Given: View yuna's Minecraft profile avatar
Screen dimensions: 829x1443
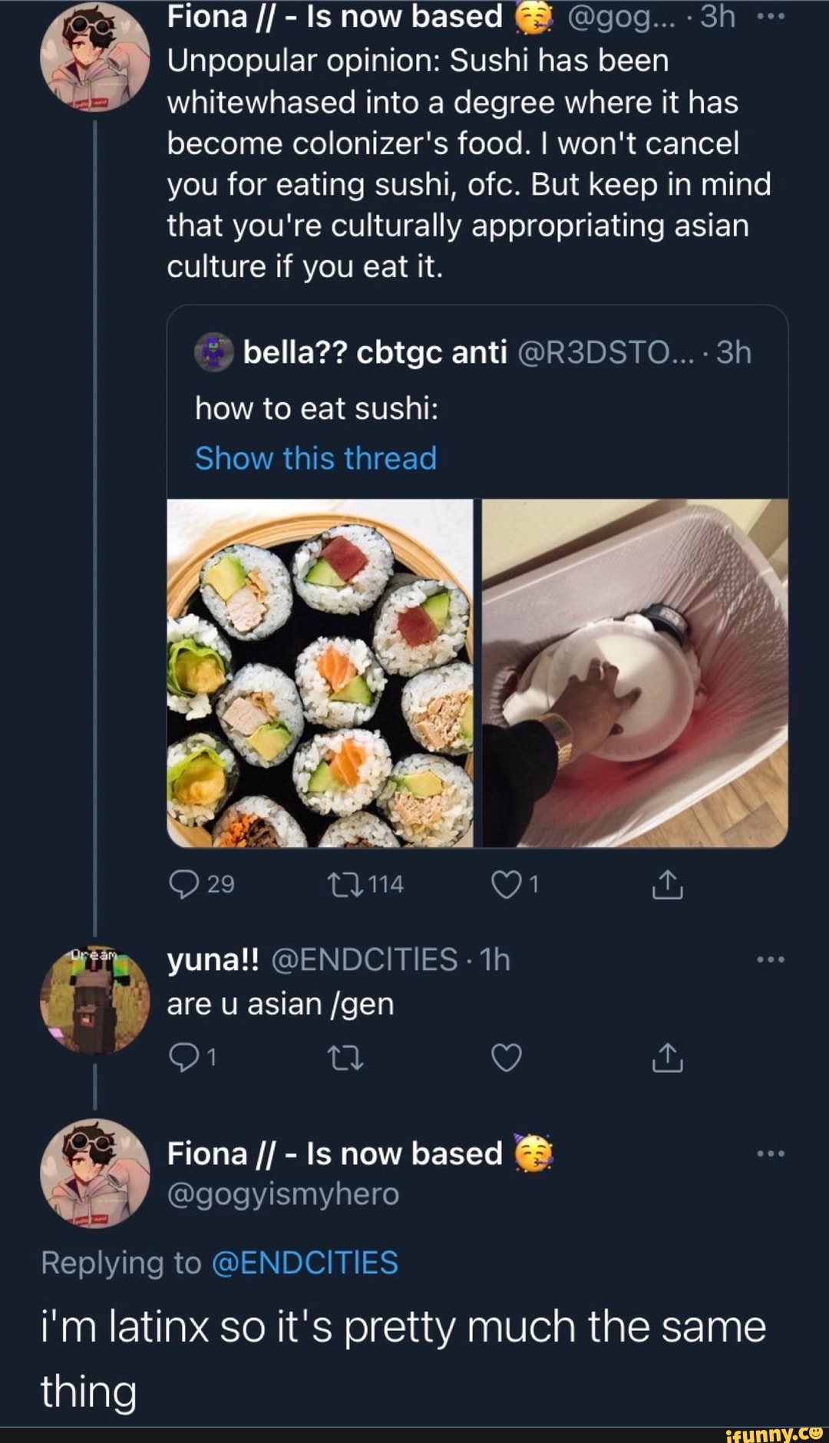Looking at the screenshot, I should coord(94,999).
